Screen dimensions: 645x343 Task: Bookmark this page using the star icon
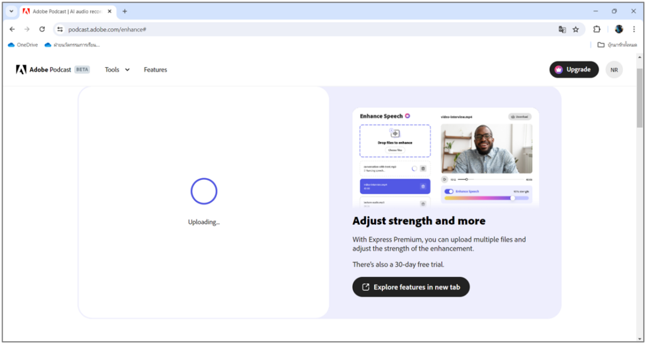point(575,29)
